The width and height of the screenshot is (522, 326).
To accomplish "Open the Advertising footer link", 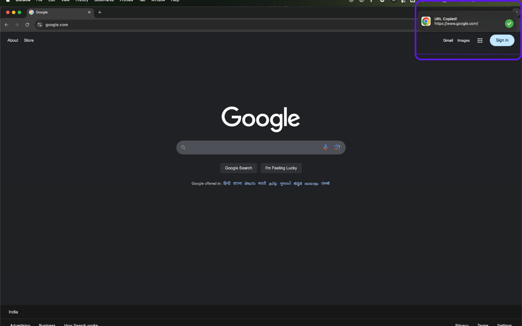I will click(x=20, y=325).
